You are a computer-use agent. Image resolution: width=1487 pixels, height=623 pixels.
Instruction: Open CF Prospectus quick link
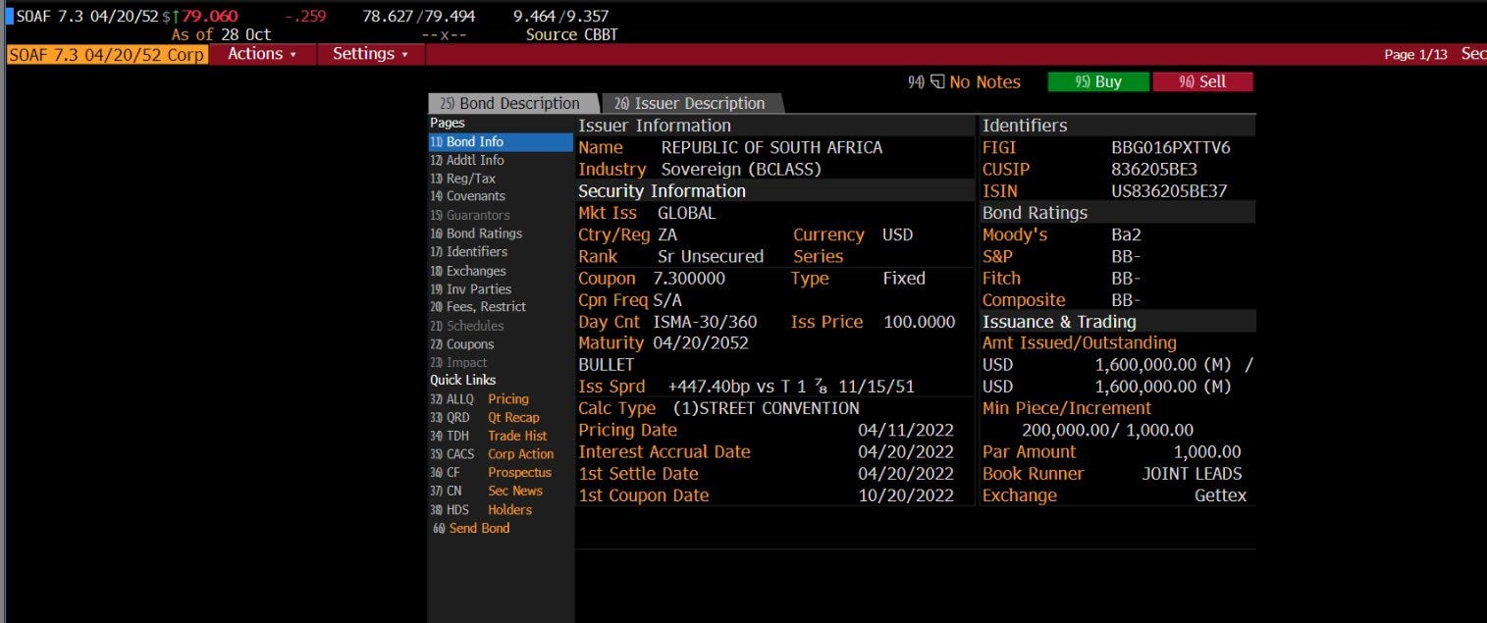point(491,473)
